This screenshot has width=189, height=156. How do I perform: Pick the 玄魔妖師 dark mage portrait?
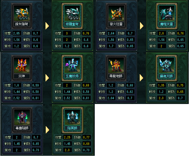click(72, 65)
